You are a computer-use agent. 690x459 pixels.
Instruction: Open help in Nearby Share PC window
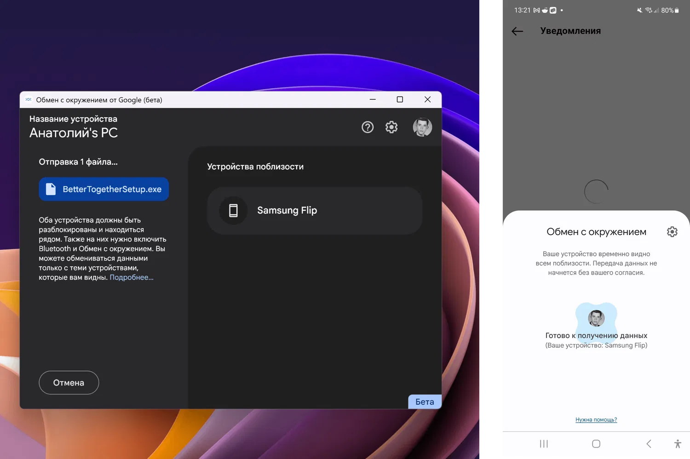click(368, 127)
